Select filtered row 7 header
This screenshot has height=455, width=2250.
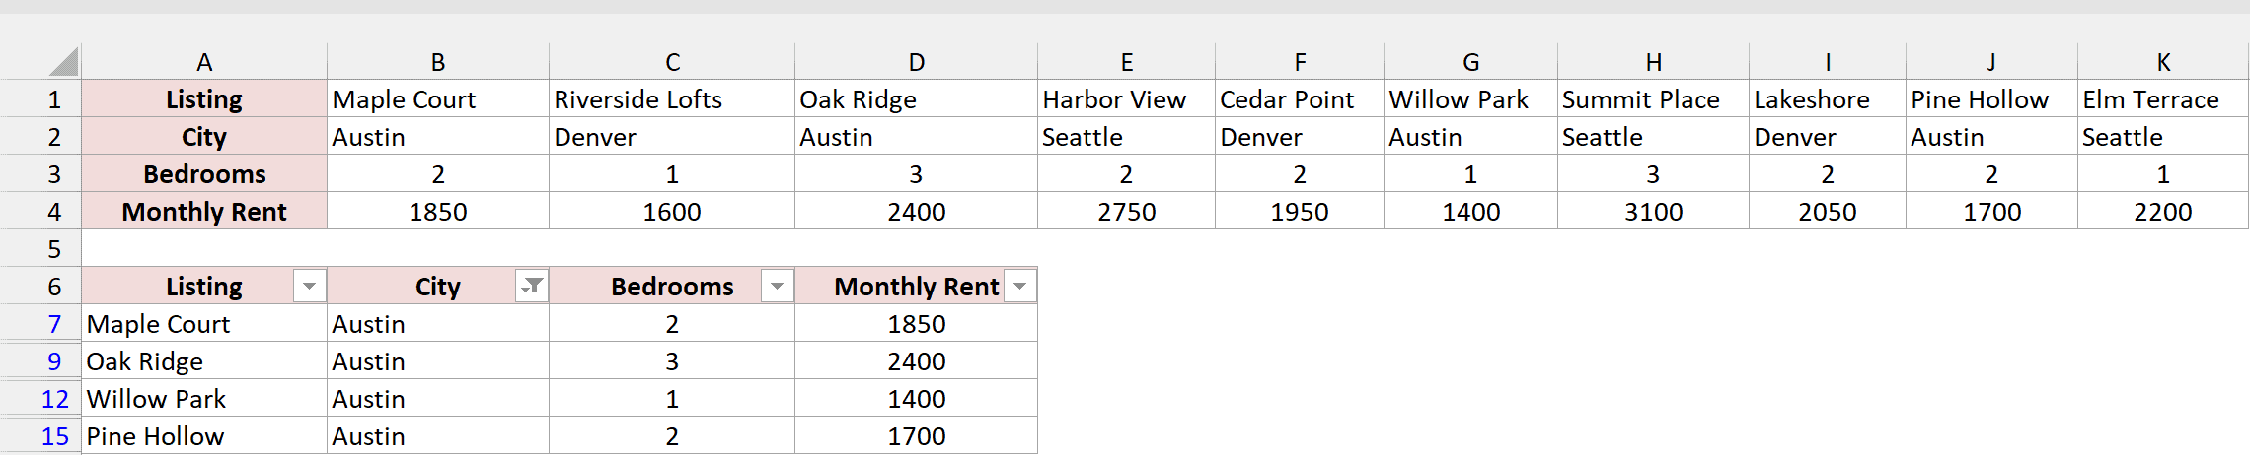tap(40, 323)
